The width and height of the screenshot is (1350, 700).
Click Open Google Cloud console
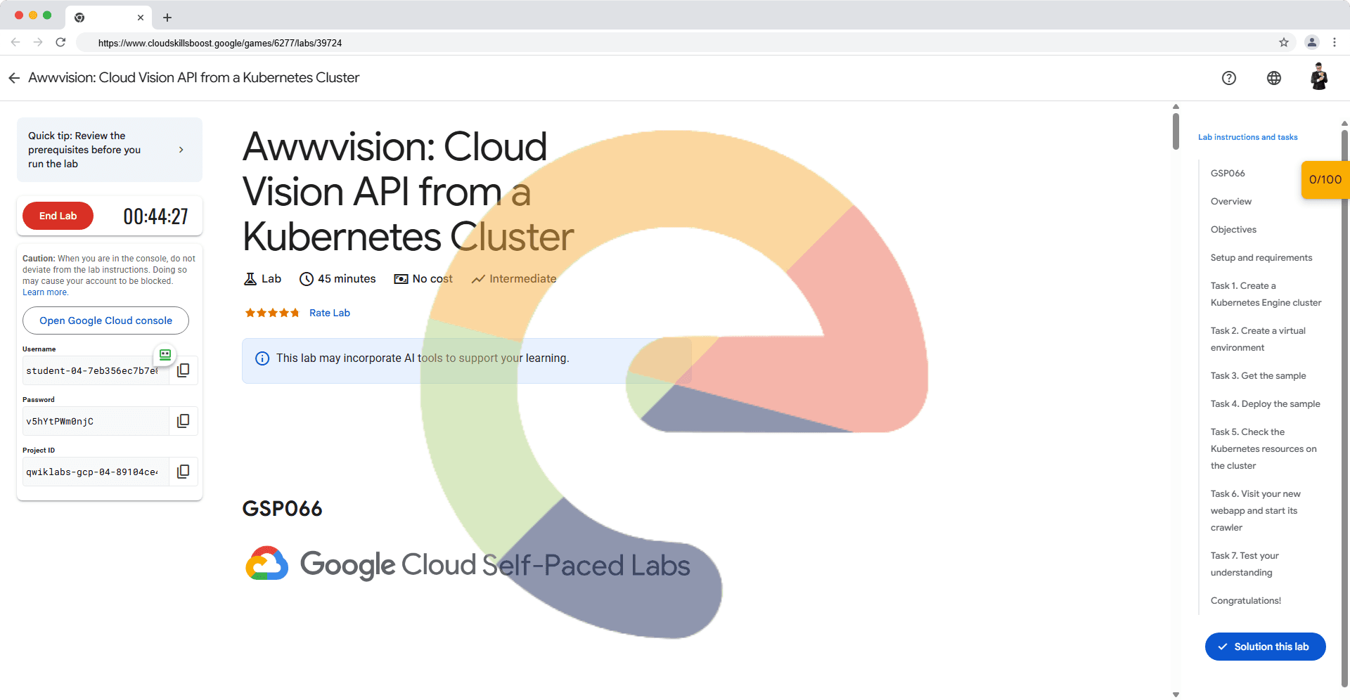click(x=105, y=320)
